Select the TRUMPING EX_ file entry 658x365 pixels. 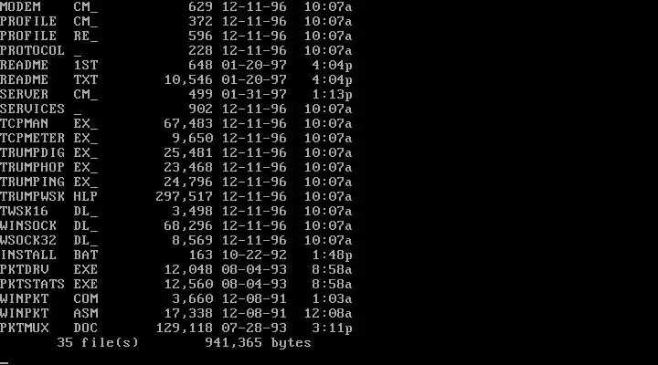pyautogui.click(x=175, y=182)
